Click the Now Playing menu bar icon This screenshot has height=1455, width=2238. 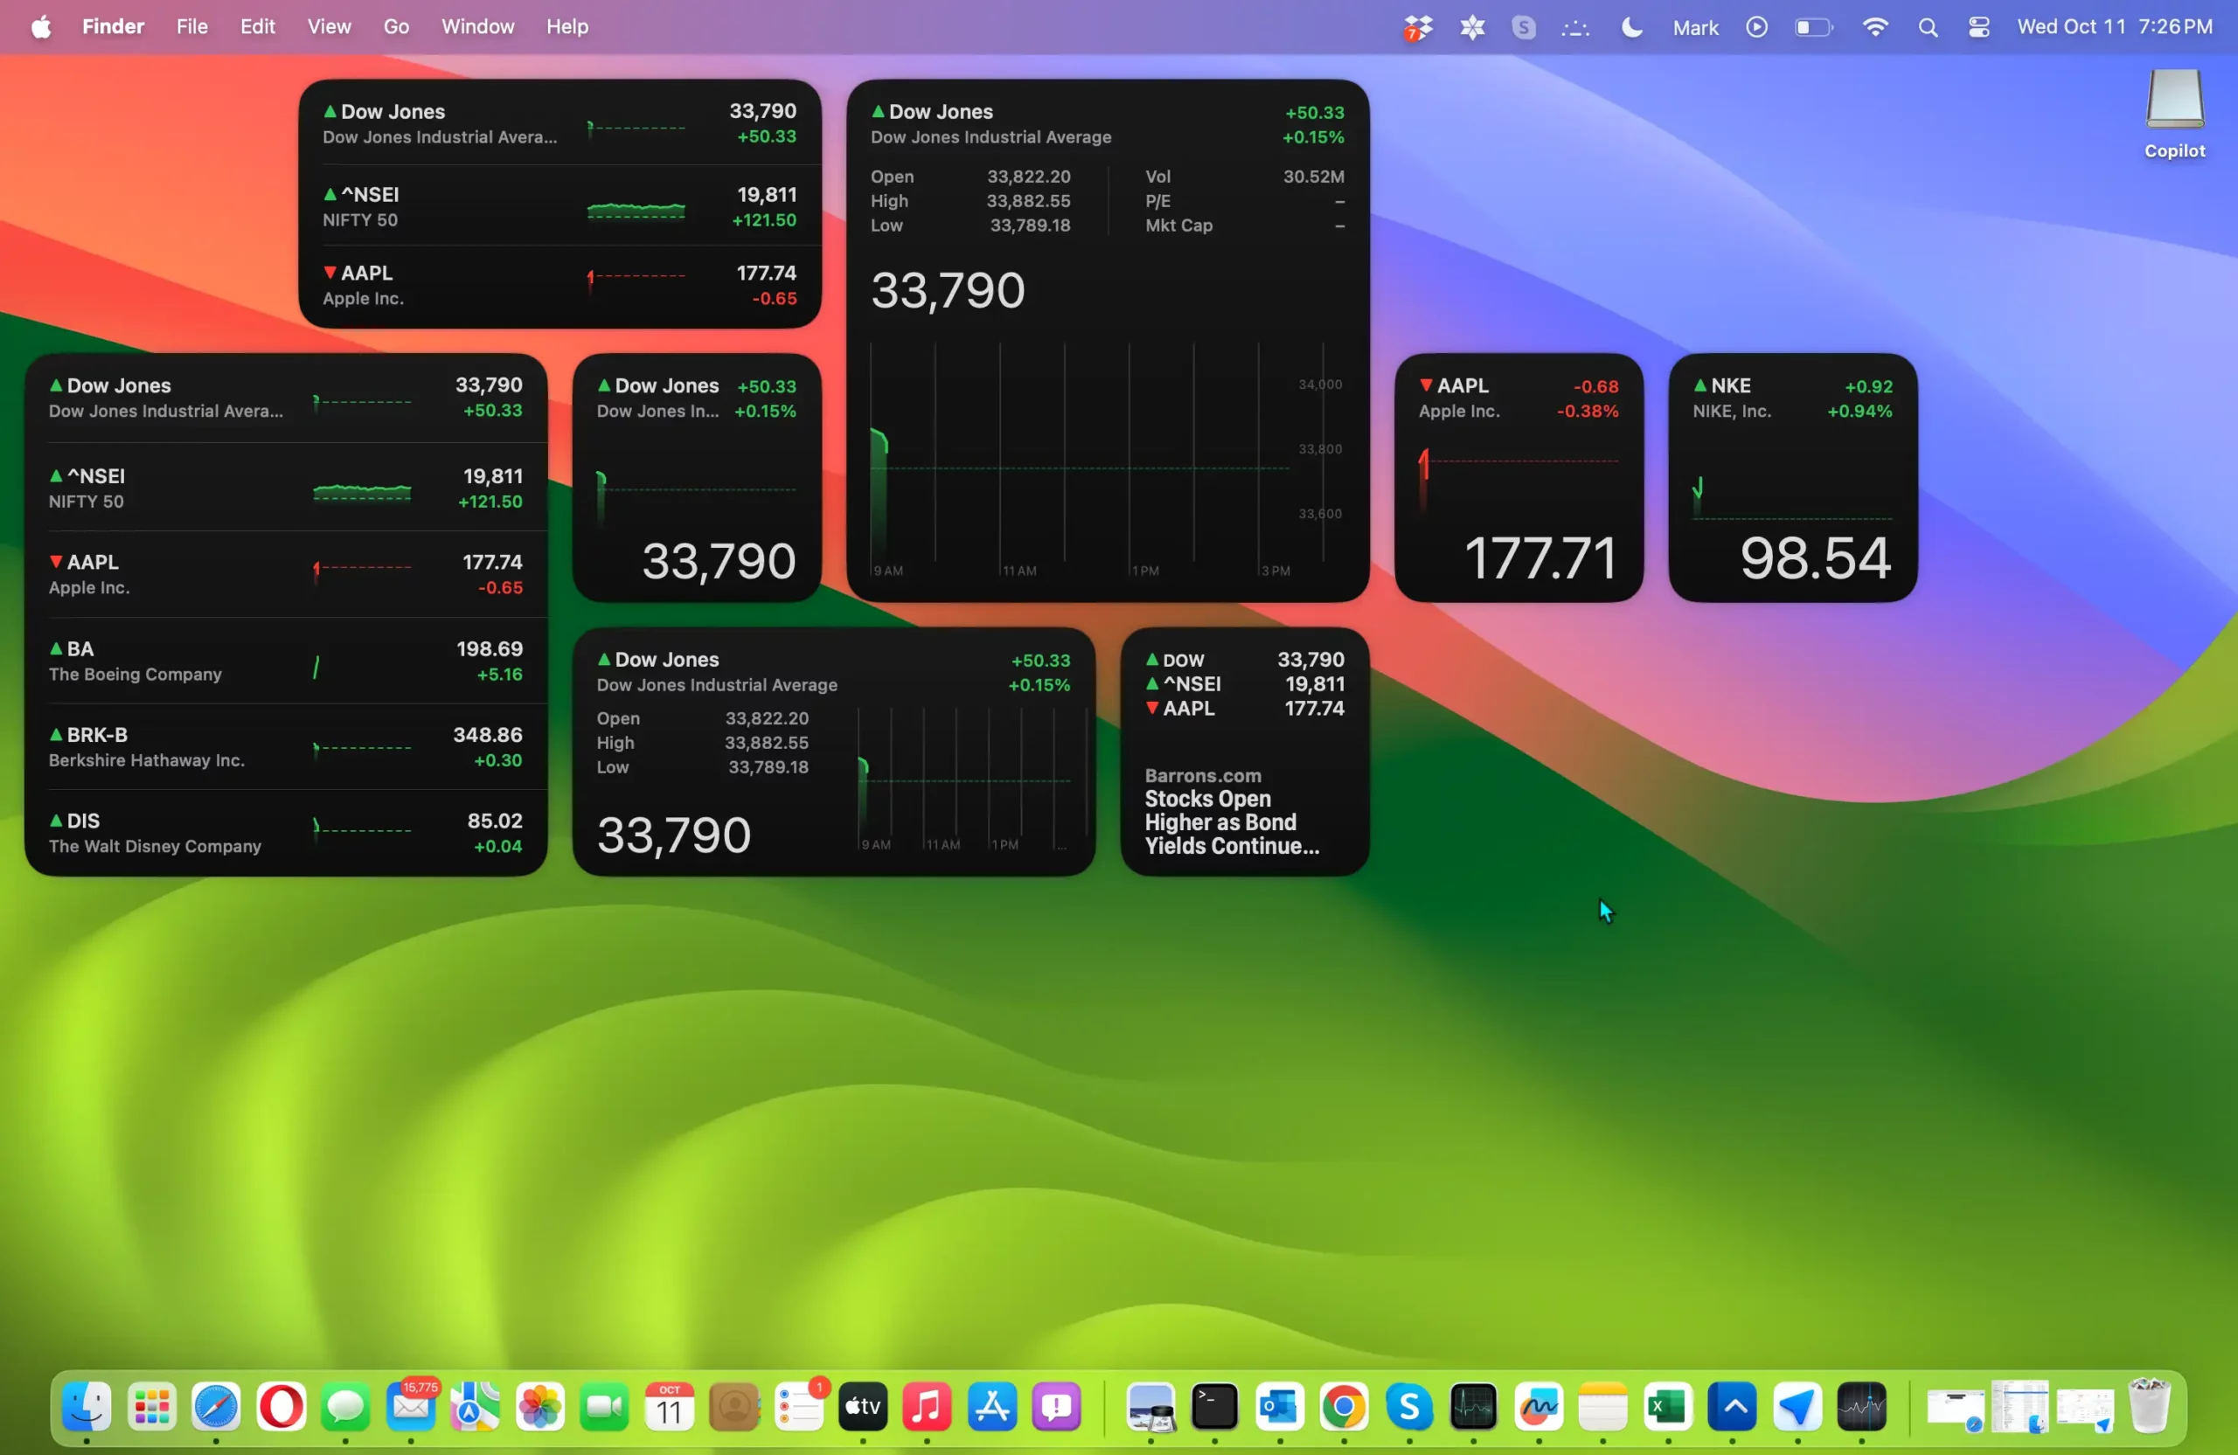1755,27
